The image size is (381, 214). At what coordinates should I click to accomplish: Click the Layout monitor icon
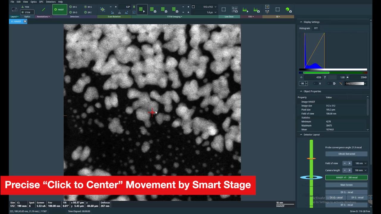(x=14, y=10)
